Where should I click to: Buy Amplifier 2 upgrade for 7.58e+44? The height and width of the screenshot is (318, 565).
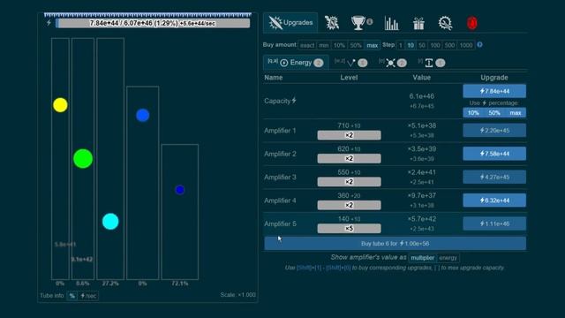click(494, 154)
